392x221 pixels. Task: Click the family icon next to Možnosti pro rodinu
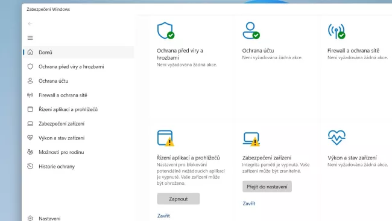30,152
